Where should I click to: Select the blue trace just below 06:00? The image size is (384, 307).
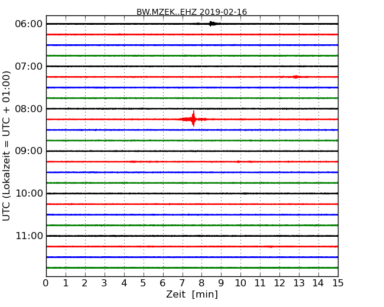pyautogui.click(x=191, y=45)
